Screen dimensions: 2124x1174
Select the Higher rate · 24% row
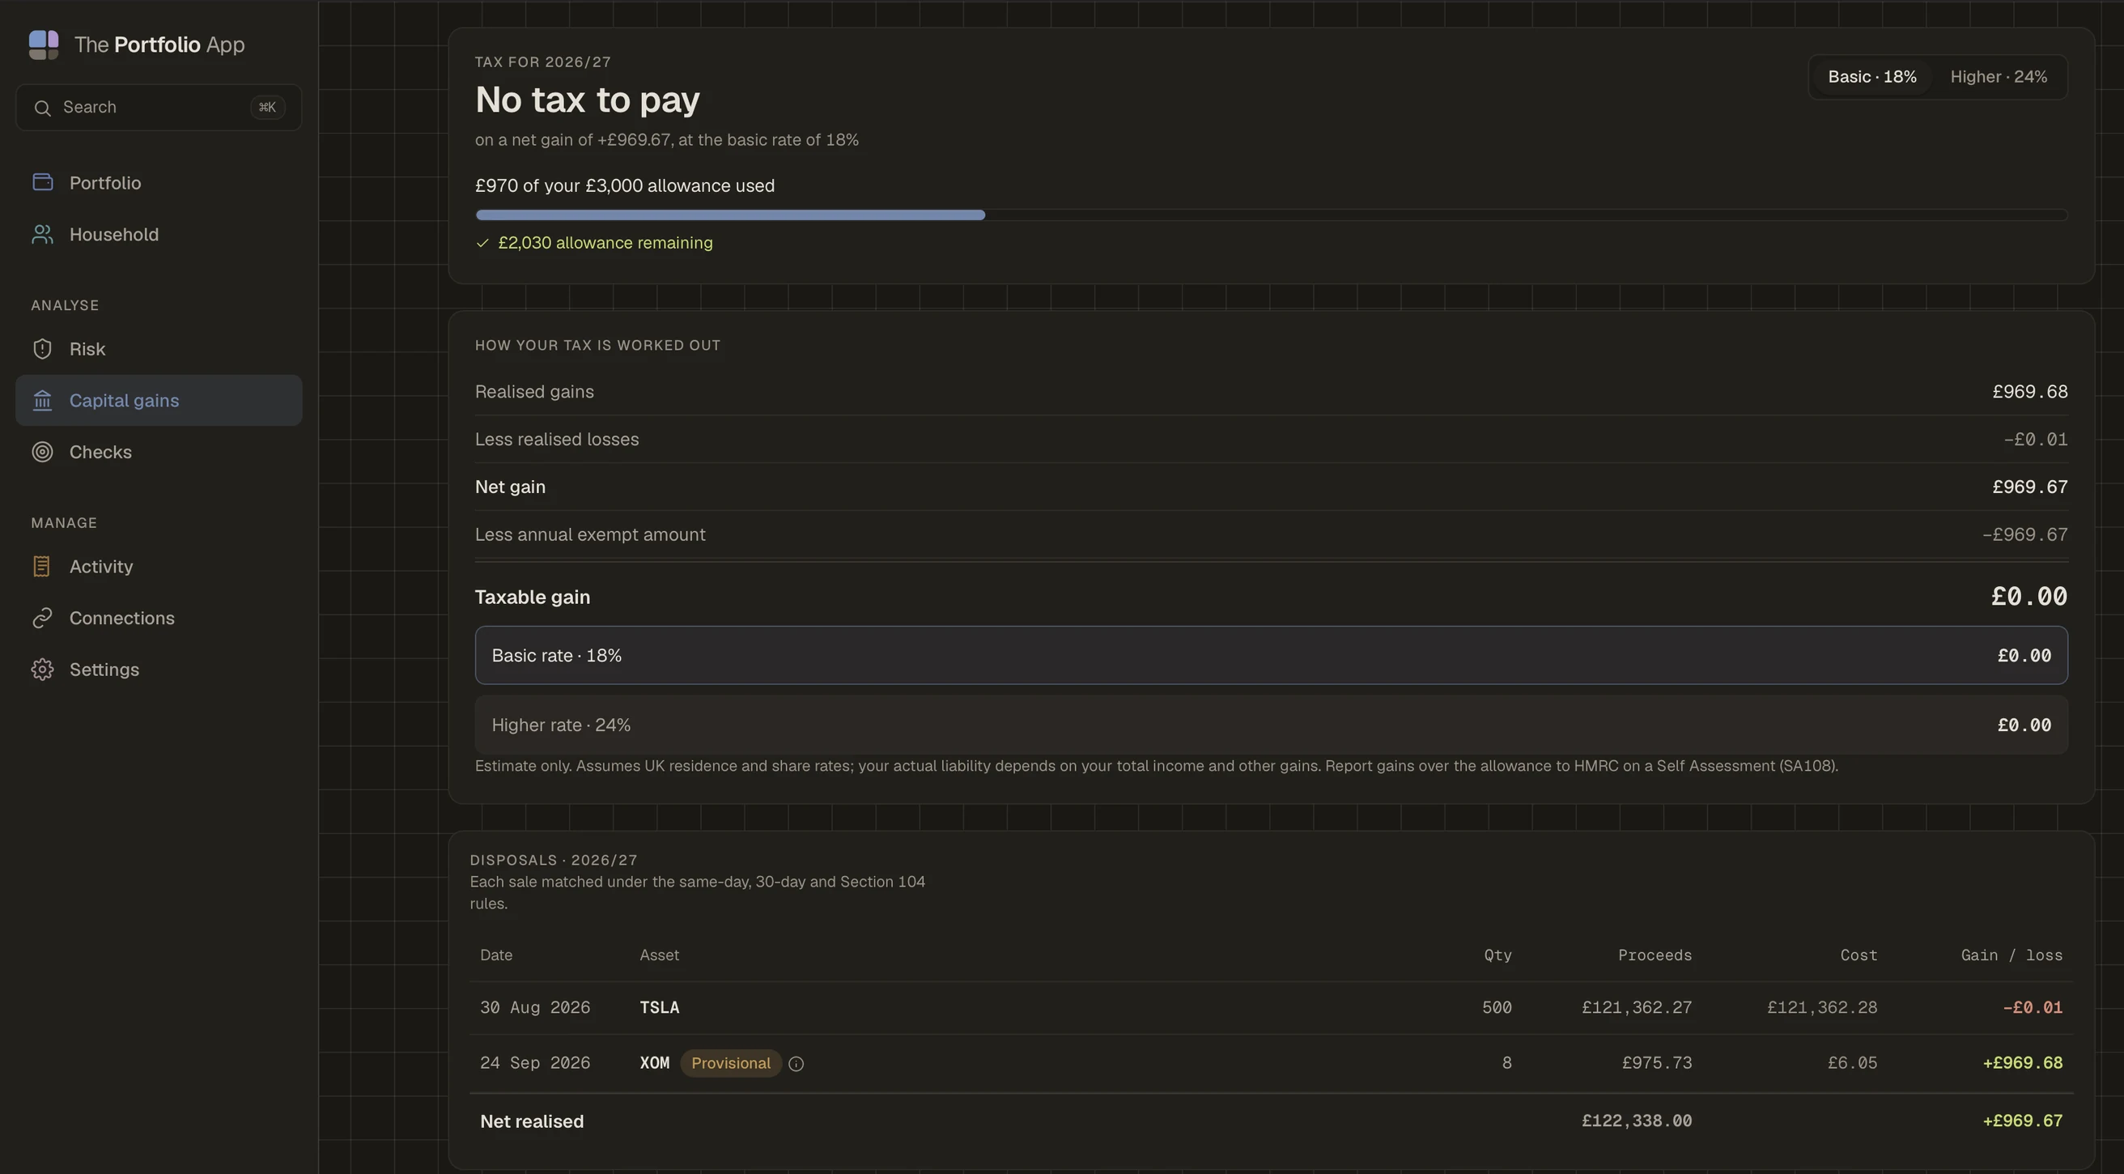point(1271,725)
